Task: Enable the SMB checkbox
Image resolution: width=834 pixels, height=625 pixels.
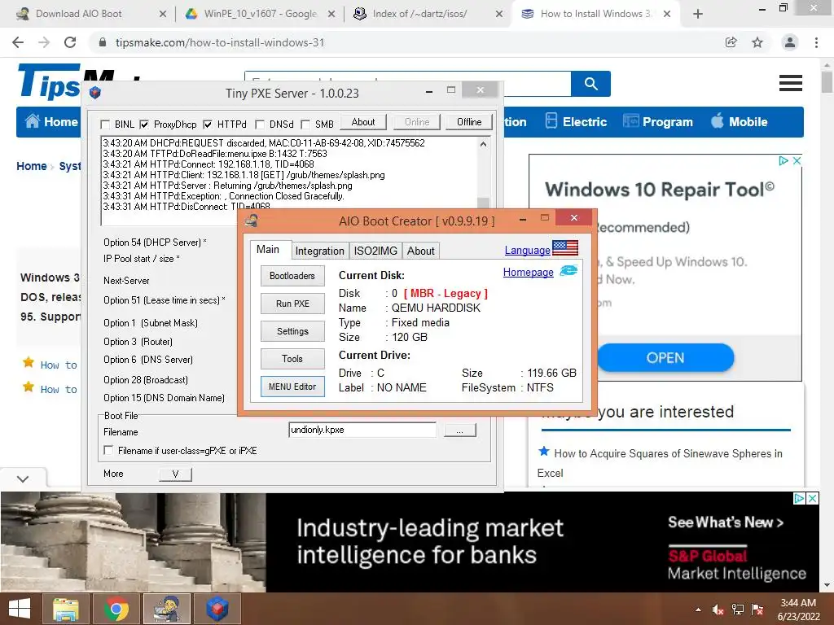Action: click(x=305, y=125)
